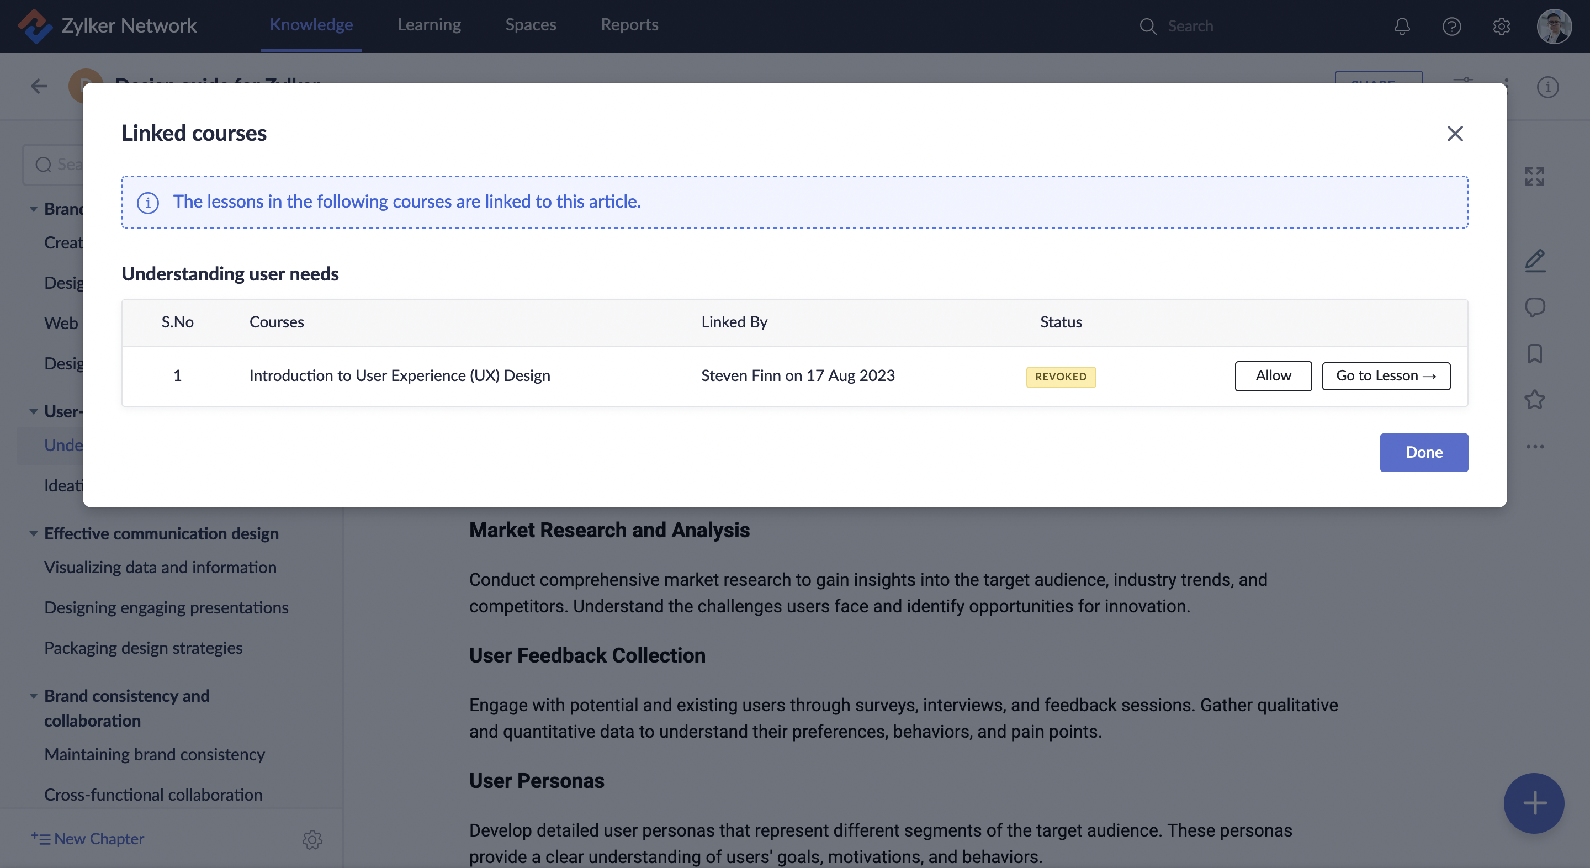Click the notifications bell icon

coord(1402,26)
